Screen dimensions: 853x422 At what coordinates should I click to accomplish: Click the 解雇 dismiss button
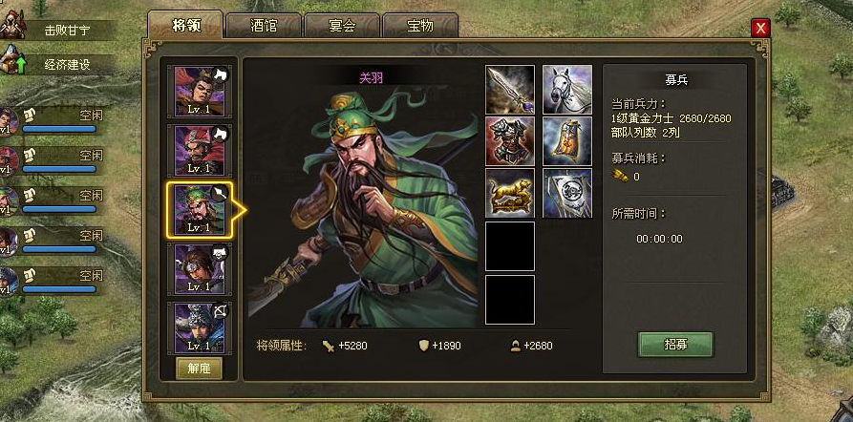coord(199,369)
